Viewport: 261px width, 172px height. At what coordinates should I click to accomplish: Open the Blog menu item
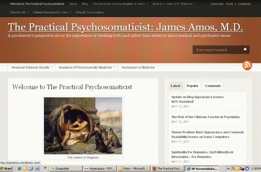pos(85,4)
